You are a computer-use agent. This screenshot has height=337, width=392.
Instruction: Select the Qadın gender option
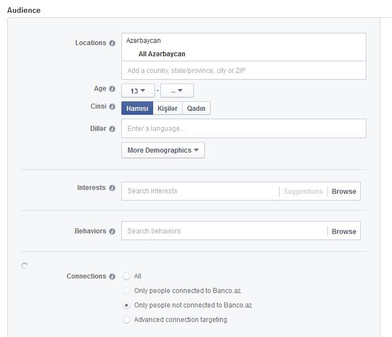click(x=196, y=108)
